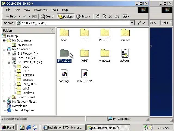Expand the 3½ Floppy (A:) node
The image size is (174, 131).
[9, 53]
